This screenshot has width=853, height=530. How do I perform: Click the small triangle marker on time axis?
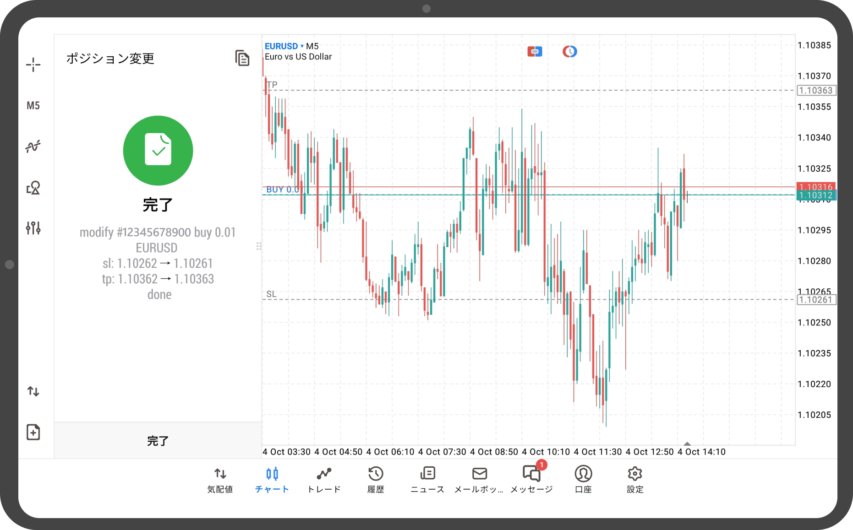click(687, 443)
